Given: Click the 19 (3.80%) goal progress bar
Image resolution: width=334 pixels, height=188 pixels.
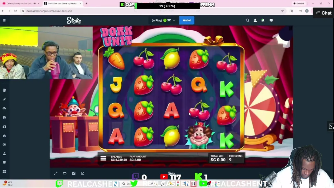Looking at the screenshot, I should coord(167,6).
